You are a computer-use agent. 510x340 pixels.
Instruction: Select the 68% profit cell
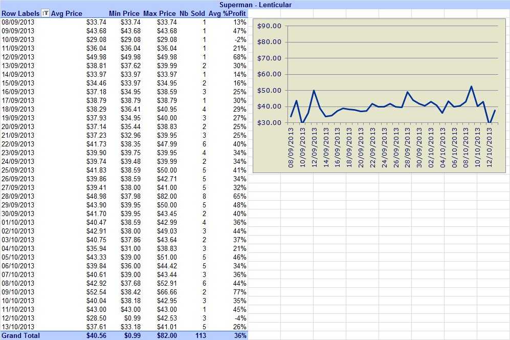[240, 57]
